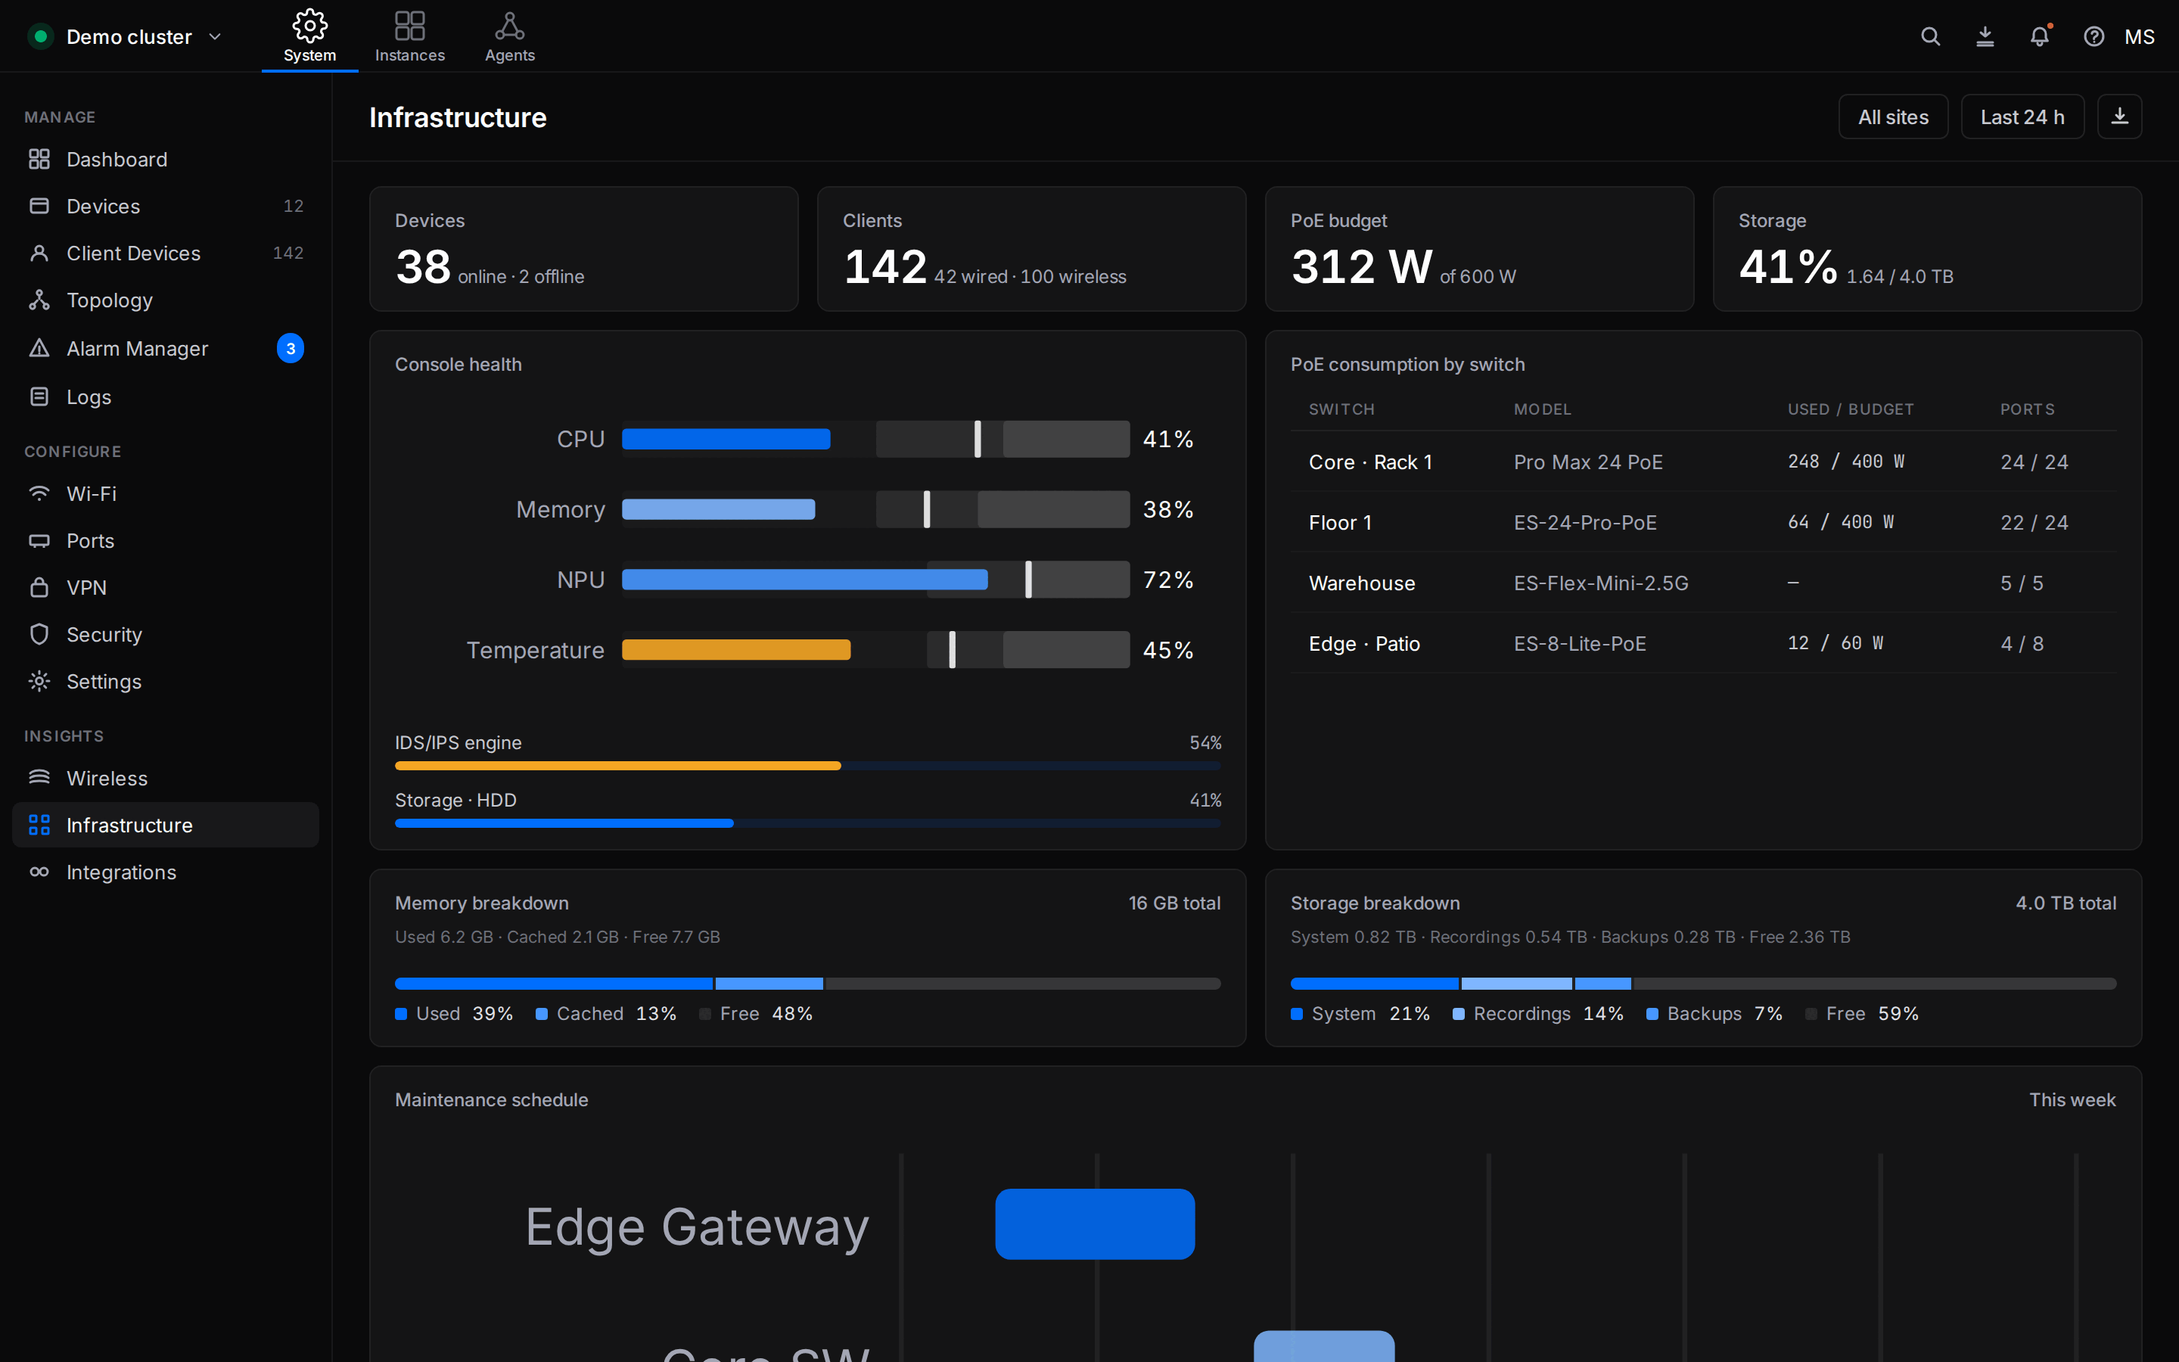Open the search icon in top bar

[x=1931, y=36]
